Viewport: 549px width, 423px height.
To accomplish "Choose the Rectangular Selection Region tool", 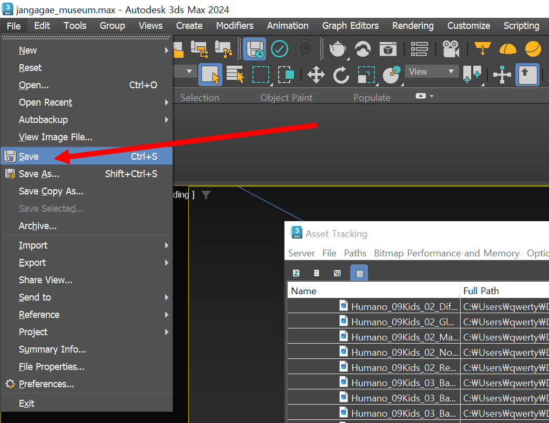I will (261, 75).
